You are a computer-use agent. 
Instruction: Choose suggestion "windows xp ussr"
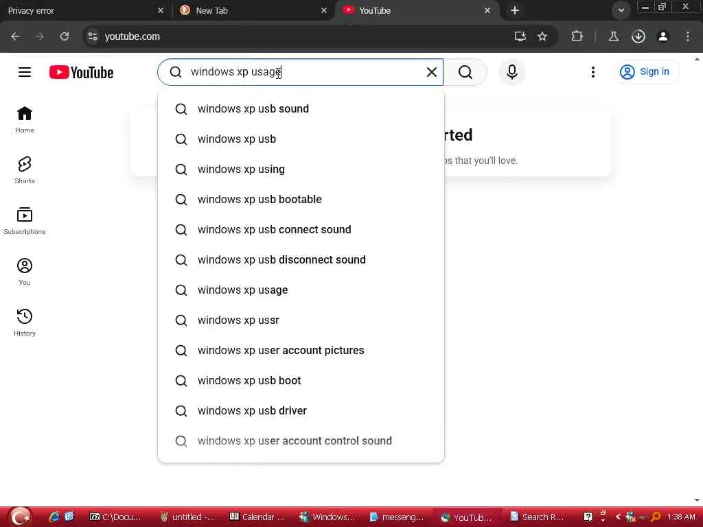pos(301,320)
